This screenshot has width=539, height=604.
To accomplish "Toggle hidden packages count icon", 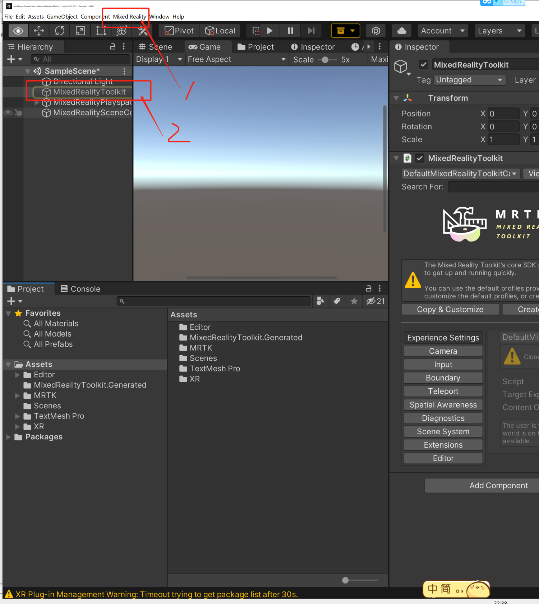I will tap(376, 301).
